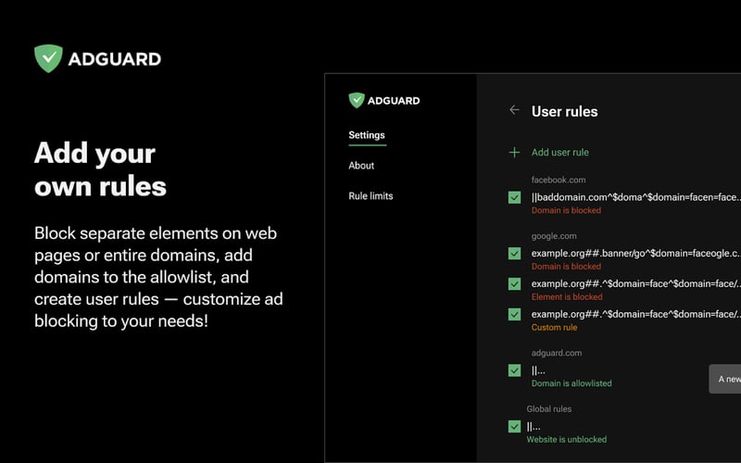This screenshot has width=741, height=463.
Task: Click the Domain is allowlisted status
Action: 571,383
